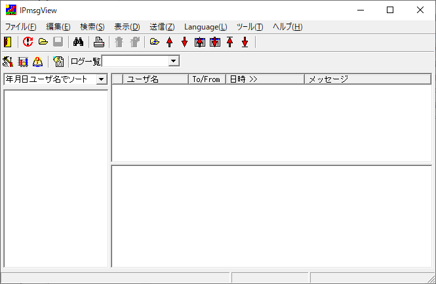The width and height of the screenshot is (436, 284).
Task: Open the 表示(D) menu
Action: coord(127,27)
